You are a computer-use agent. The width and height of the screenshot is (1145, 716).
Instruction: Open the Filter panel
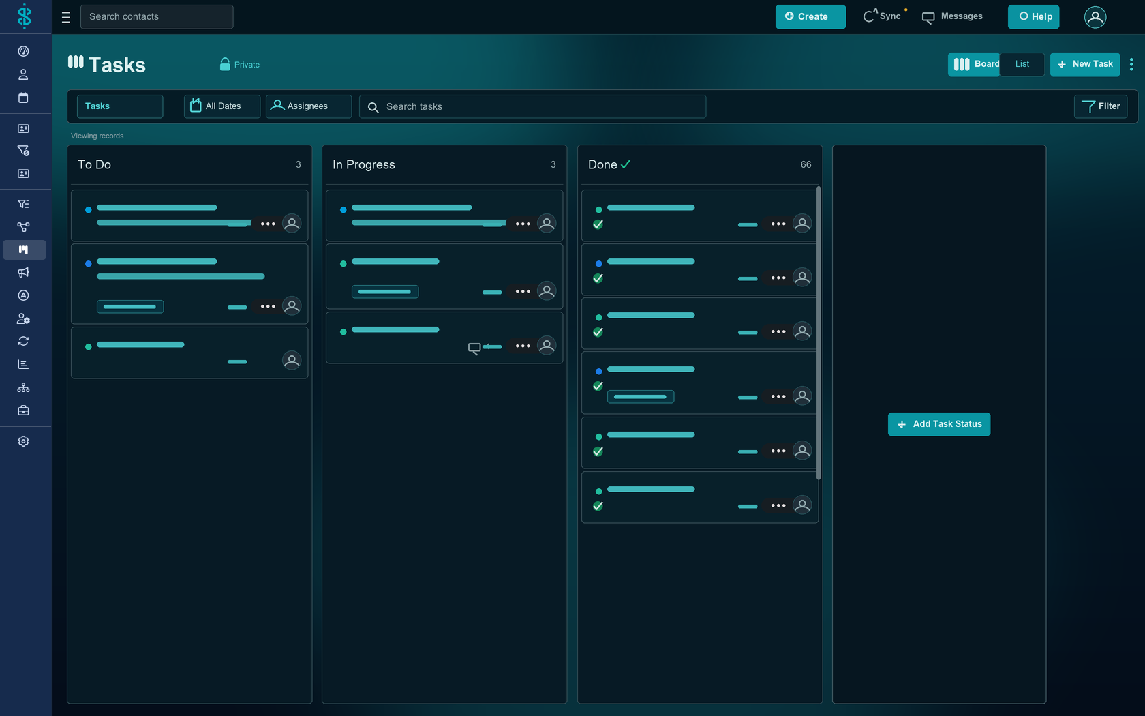[1101, 106]
